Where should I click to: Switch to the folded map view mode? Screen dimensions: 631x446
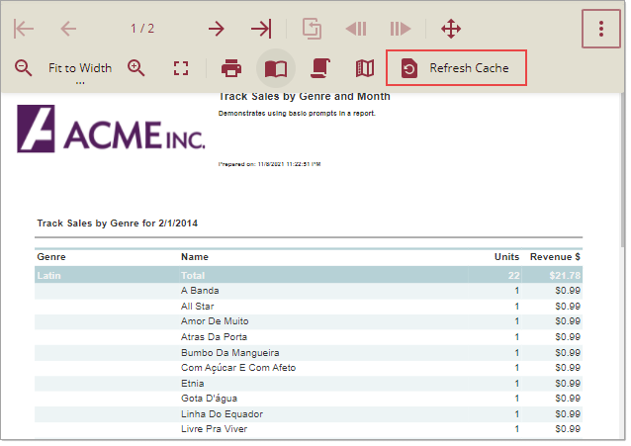tap(365, 68)
